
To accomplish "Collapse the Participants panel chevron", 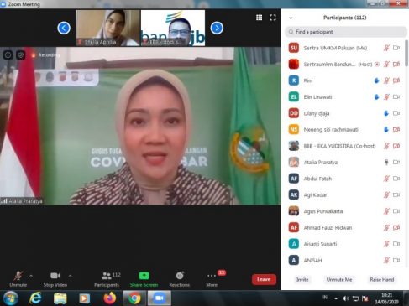I will 291,18.
